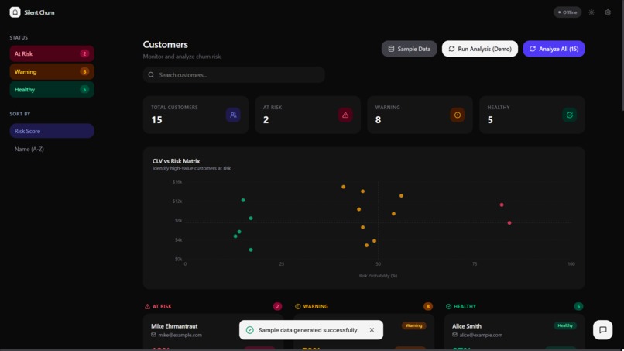This screenshot has height=351, width=624.
Task: Click the Silent Churn app title
Action: point(39,12)
